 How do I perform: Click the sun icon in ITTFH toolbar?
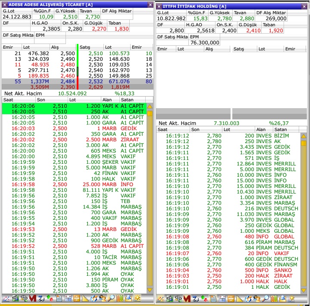click(292, 299)
